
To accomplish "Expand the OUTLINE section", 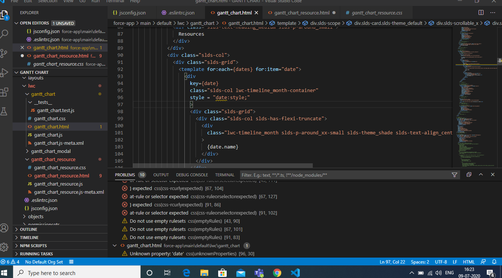I will [x=29, y=229].
